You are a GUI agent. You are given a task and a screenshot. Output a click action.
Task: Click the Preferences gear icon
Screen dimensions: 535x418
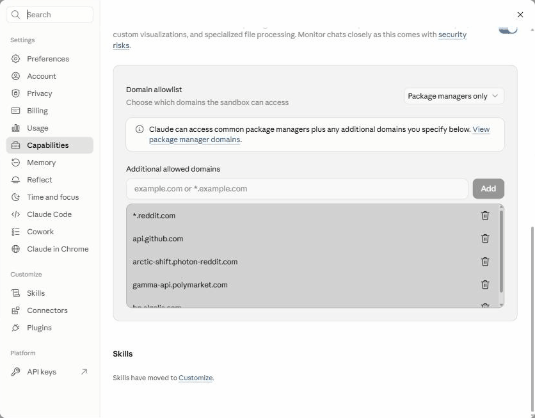(x=16, y=59)
